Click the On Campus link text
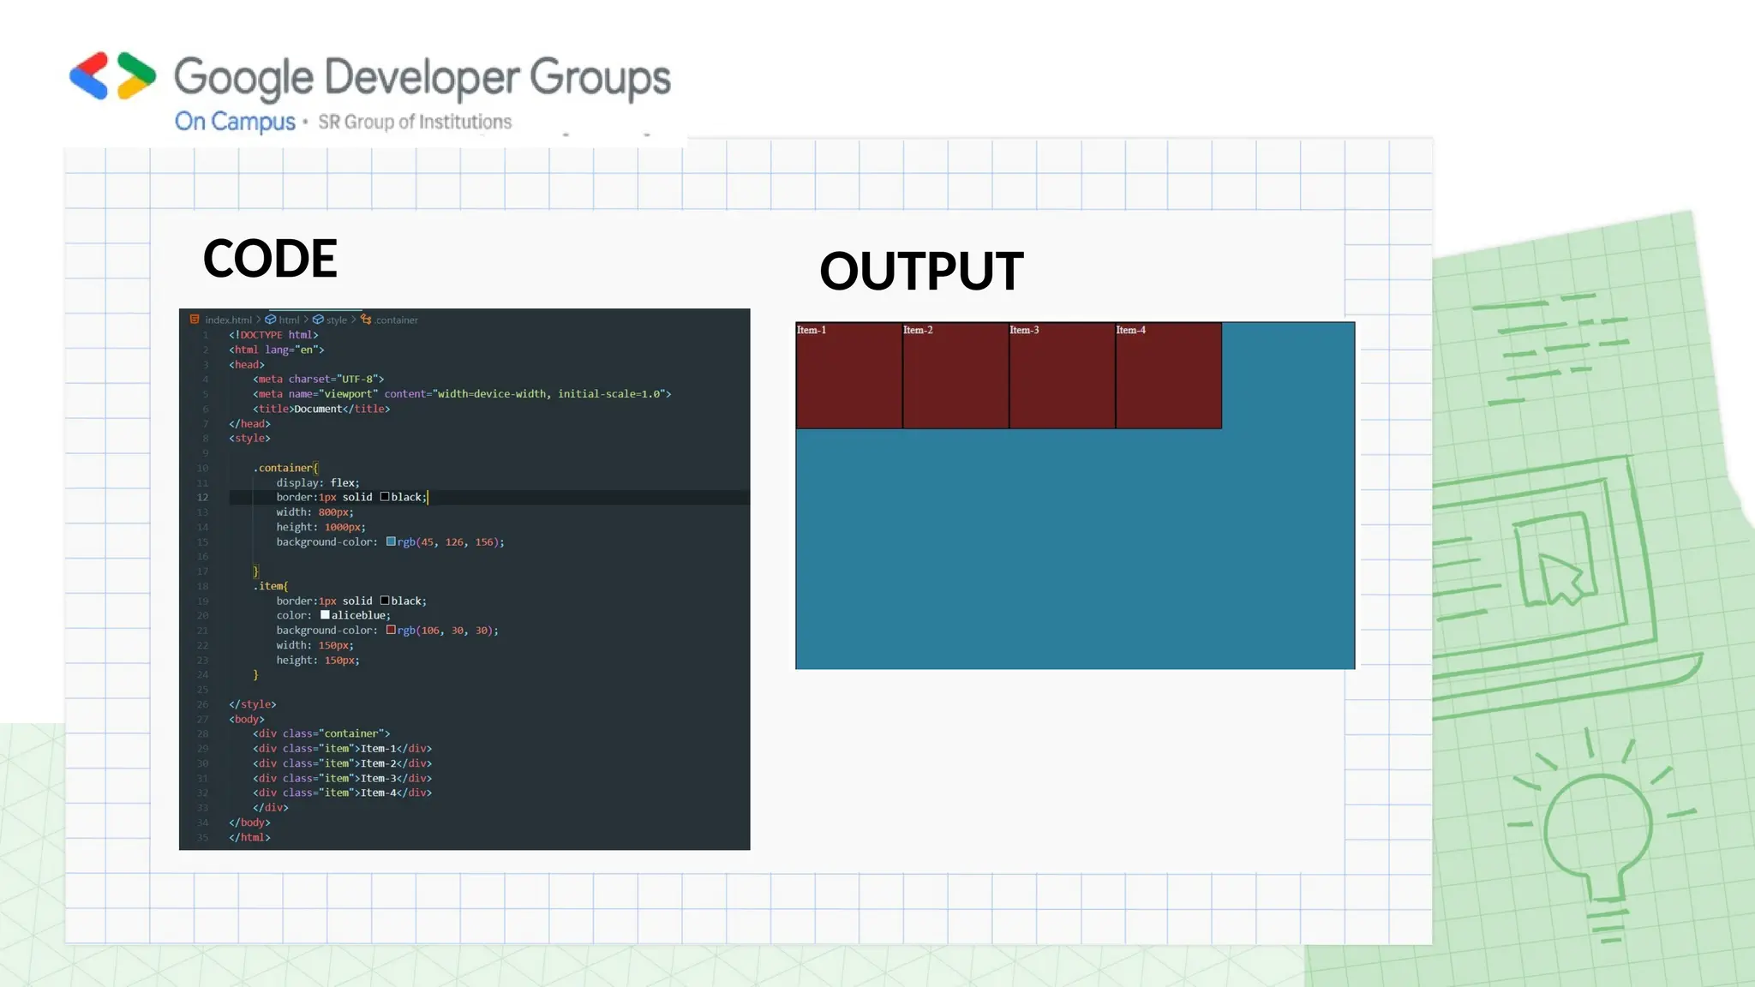This screenshot has width=1755, height=987. tap(235, 122)
